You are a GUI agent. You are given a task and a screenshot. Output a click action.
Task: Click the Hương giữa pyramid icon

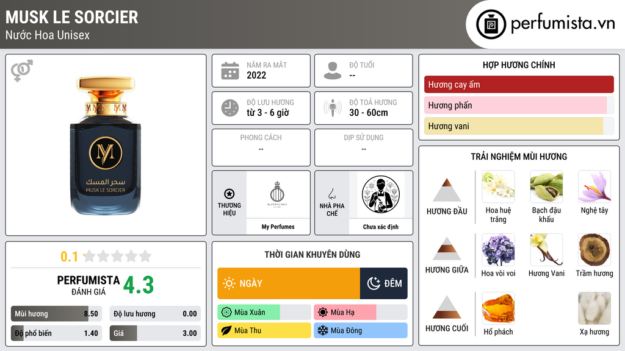(447, 249)
